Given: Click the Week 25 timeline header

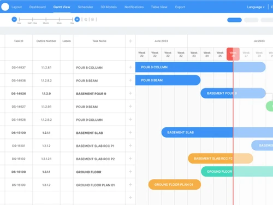Looking at the screenshot, I should pyautogui.click(x=220, y=54).
